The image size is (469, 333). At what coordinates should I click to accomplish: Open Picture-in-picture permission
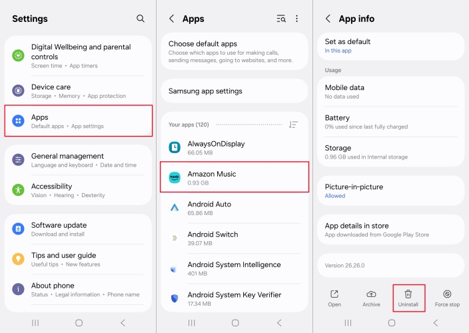click(390, 190)
